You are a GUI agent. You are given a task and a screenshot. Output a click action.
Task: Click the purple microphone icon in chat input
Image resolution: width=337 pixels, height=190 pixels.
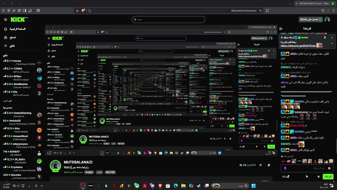285,168
